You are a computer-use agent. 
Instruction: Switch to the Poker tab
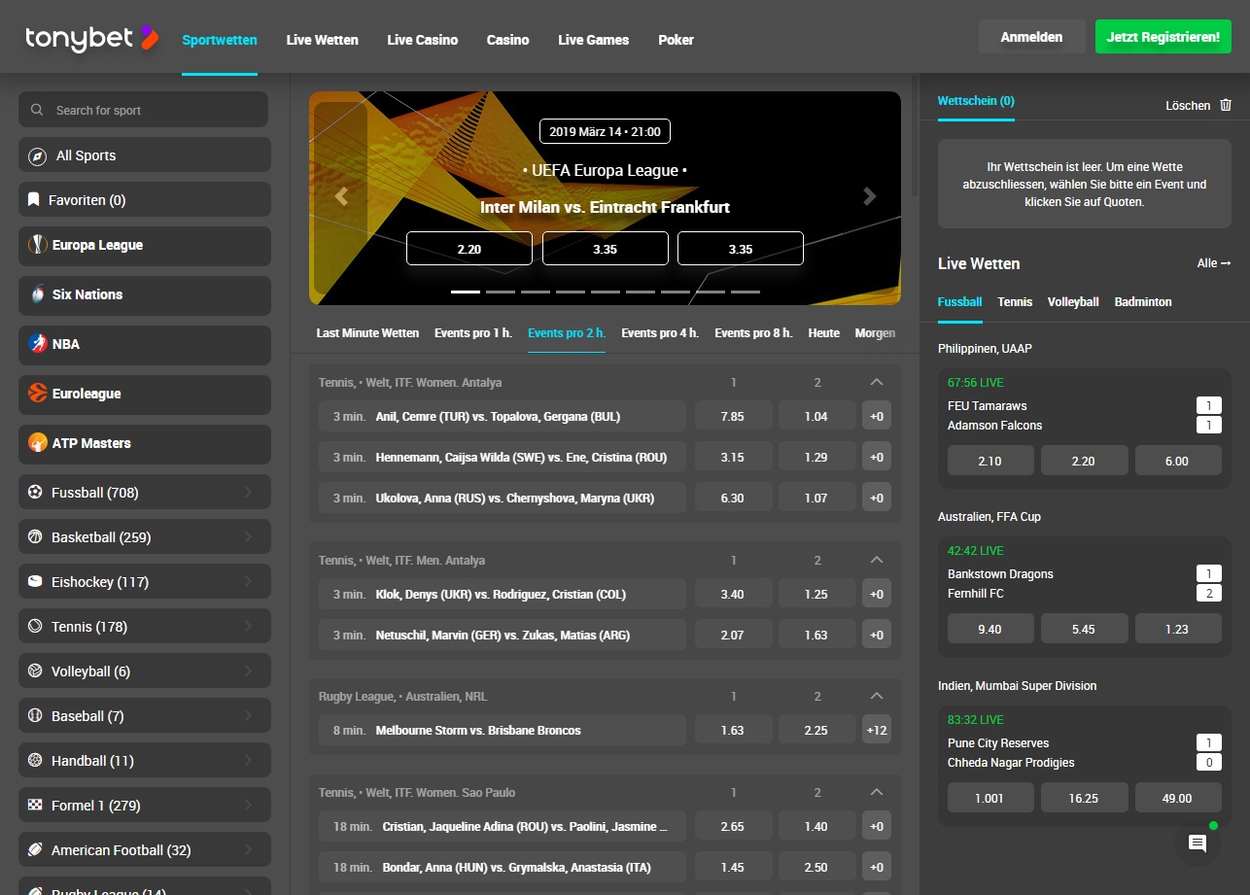tap(676, 41)
